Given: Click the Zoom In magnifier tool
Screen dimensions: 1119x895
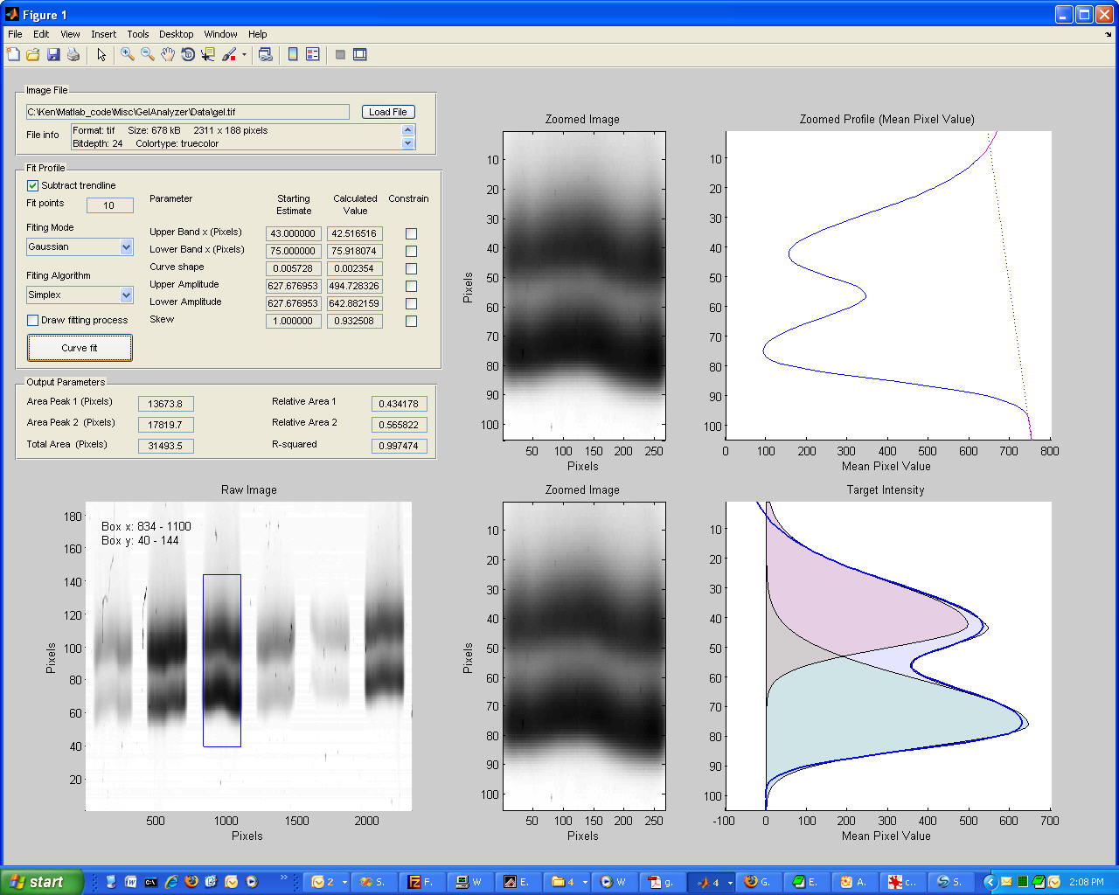Looking at the screenshot, I should click(128, 54).
